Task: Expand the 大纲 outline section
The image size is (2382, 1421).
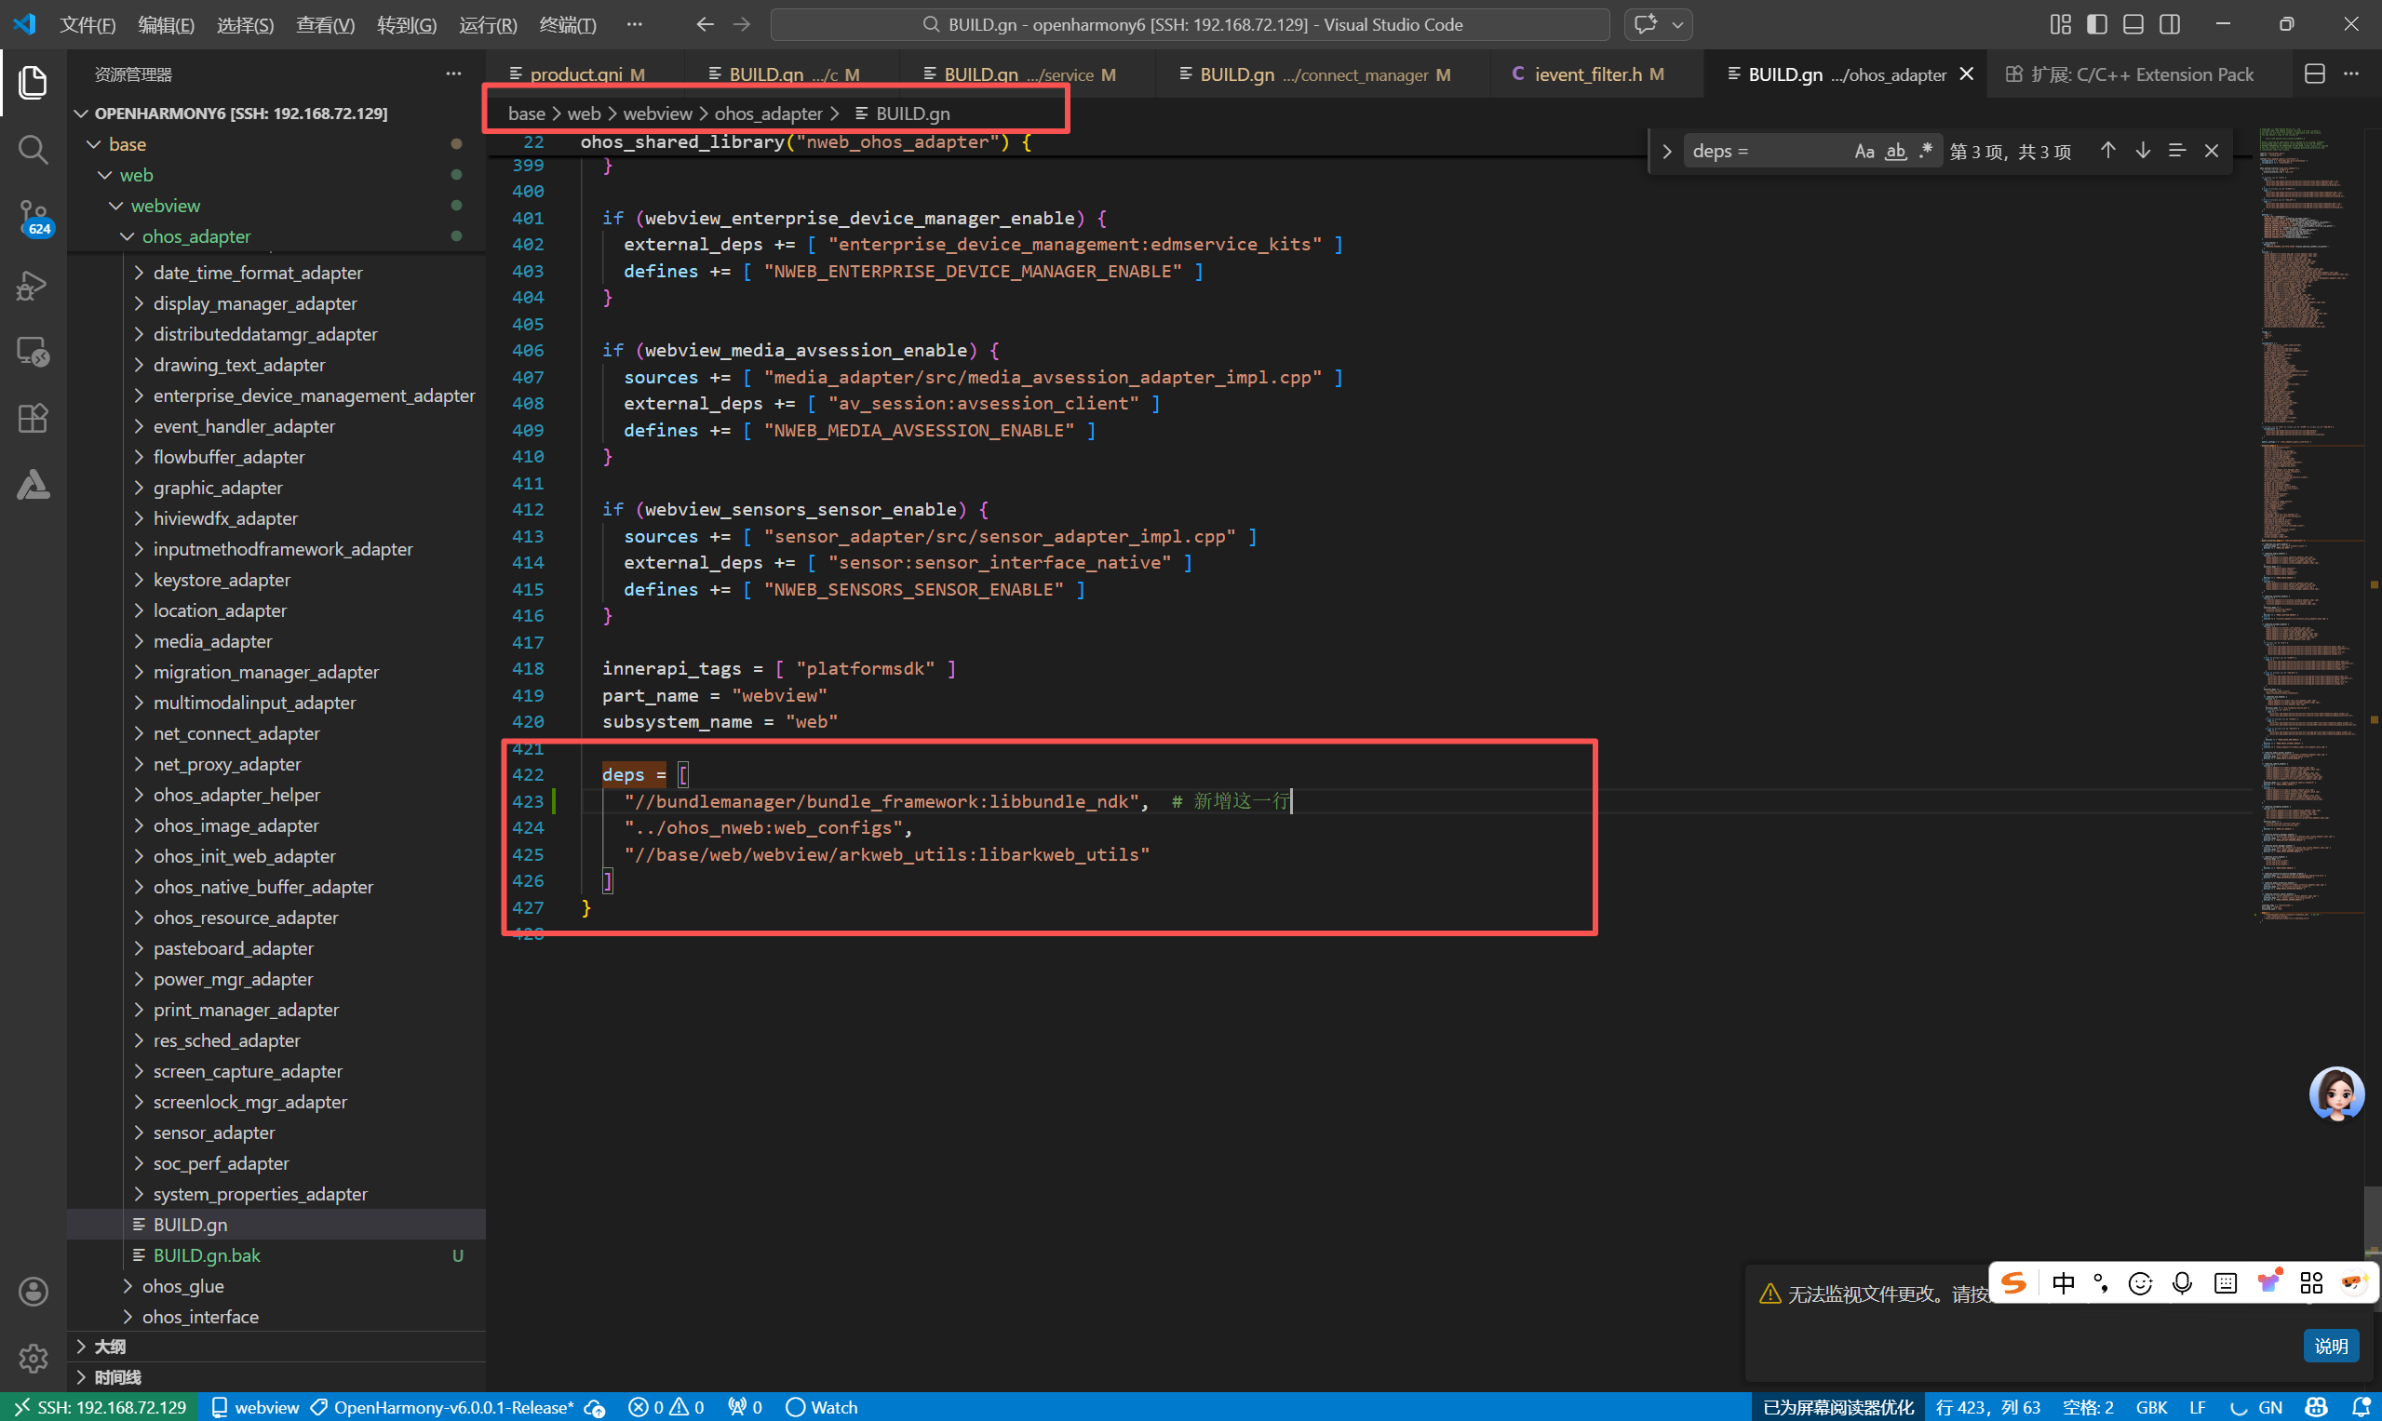Action: point(109,1347)
